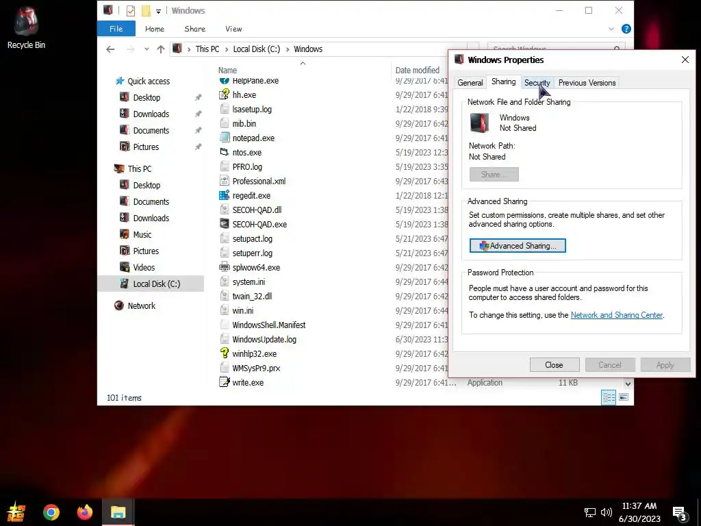The height and width of the screenshot is (526, 701).
Task: Switch to the Security tab
Action: 537,83
